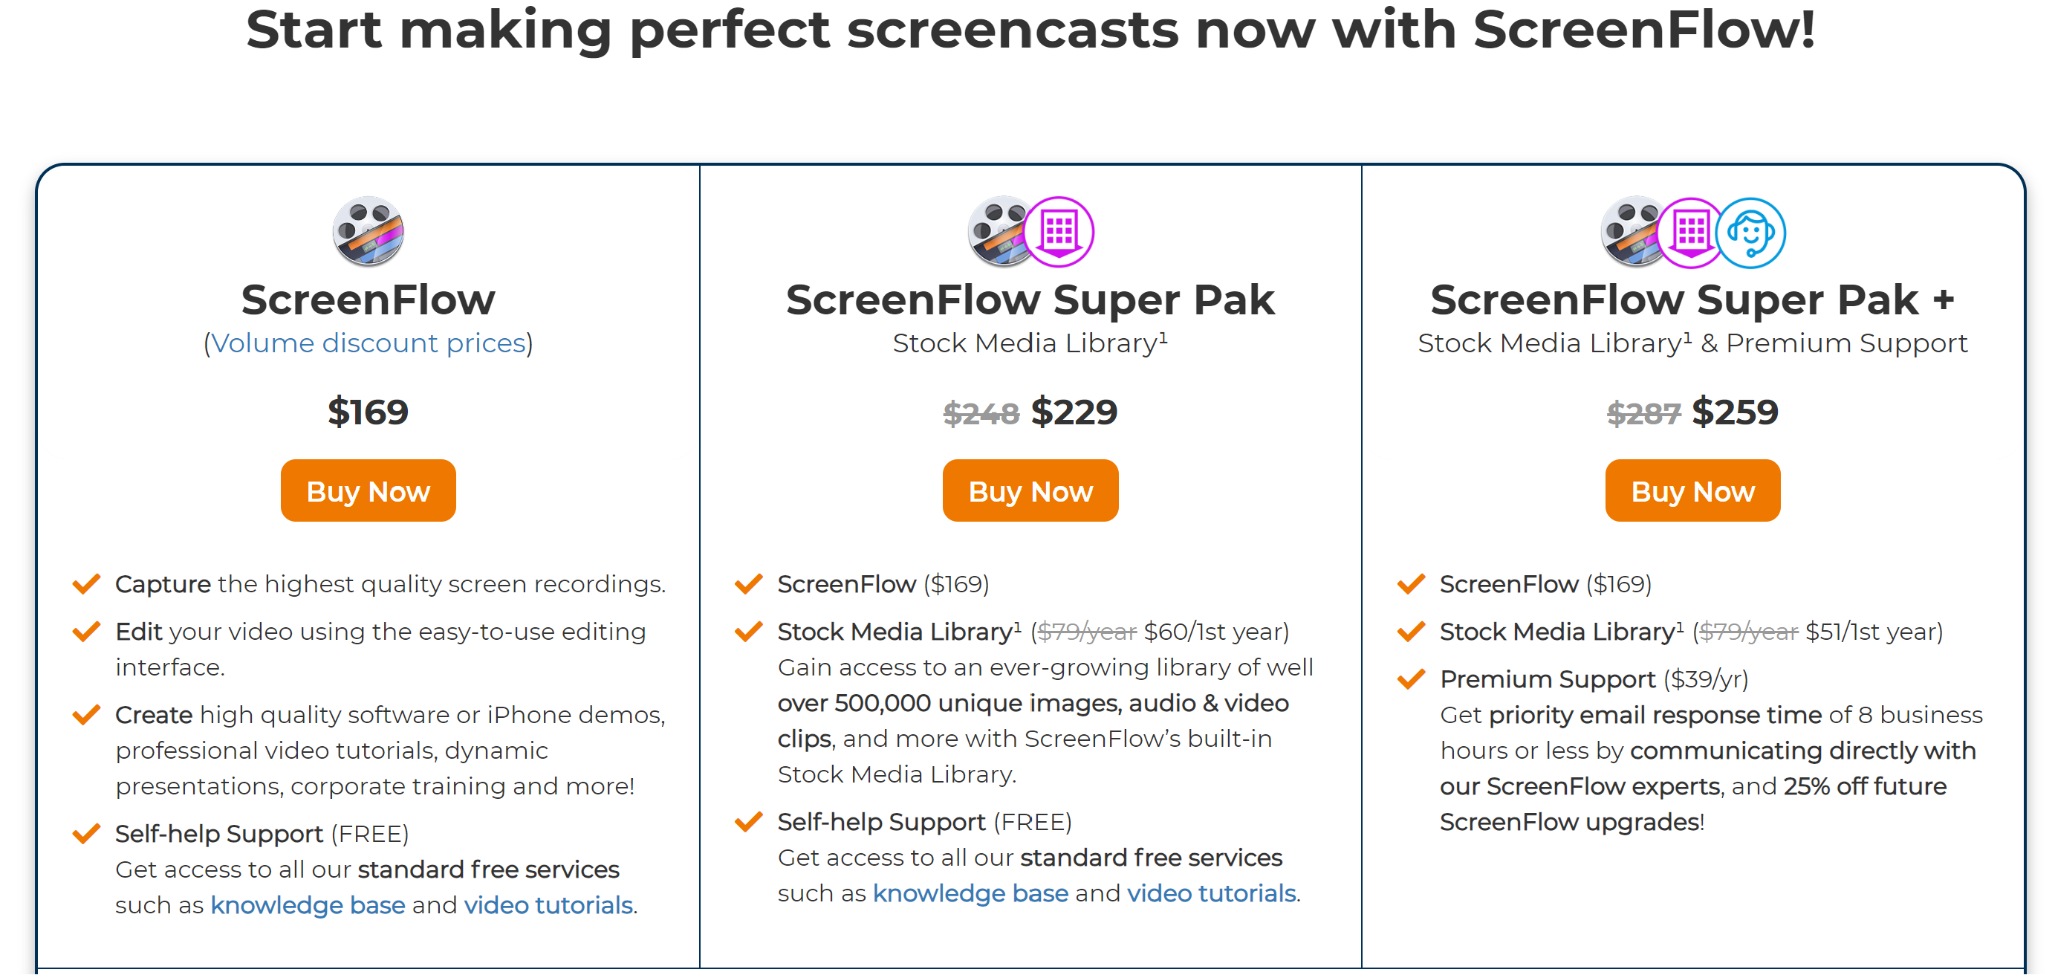Open knowledge base link in ScreenFlow plan
This screenshot has height=975, width=2055.
[x=308, y=905]
